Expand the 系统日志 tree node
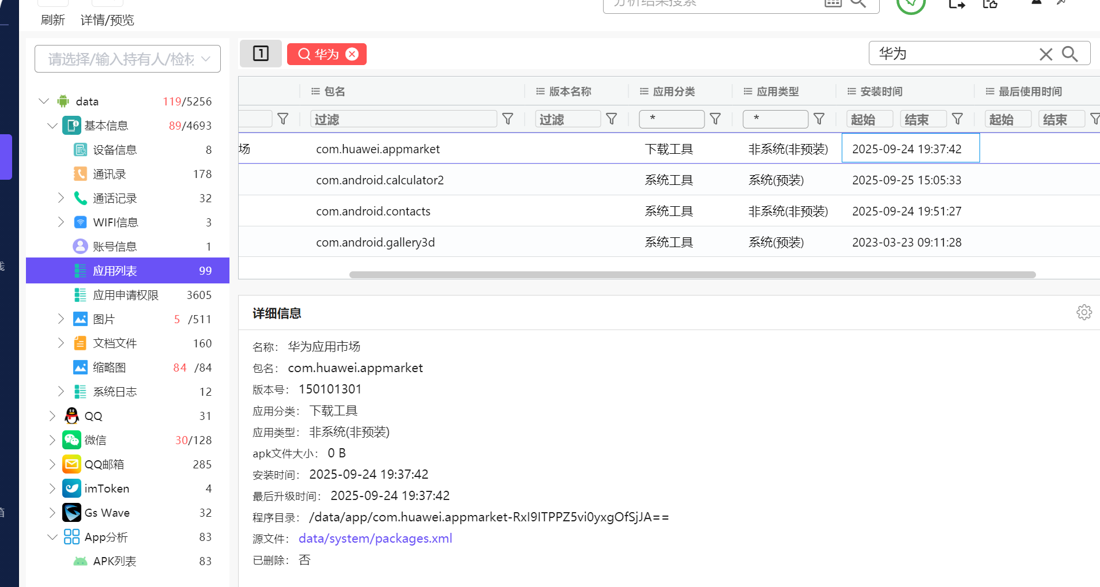 tap(61, 392)
